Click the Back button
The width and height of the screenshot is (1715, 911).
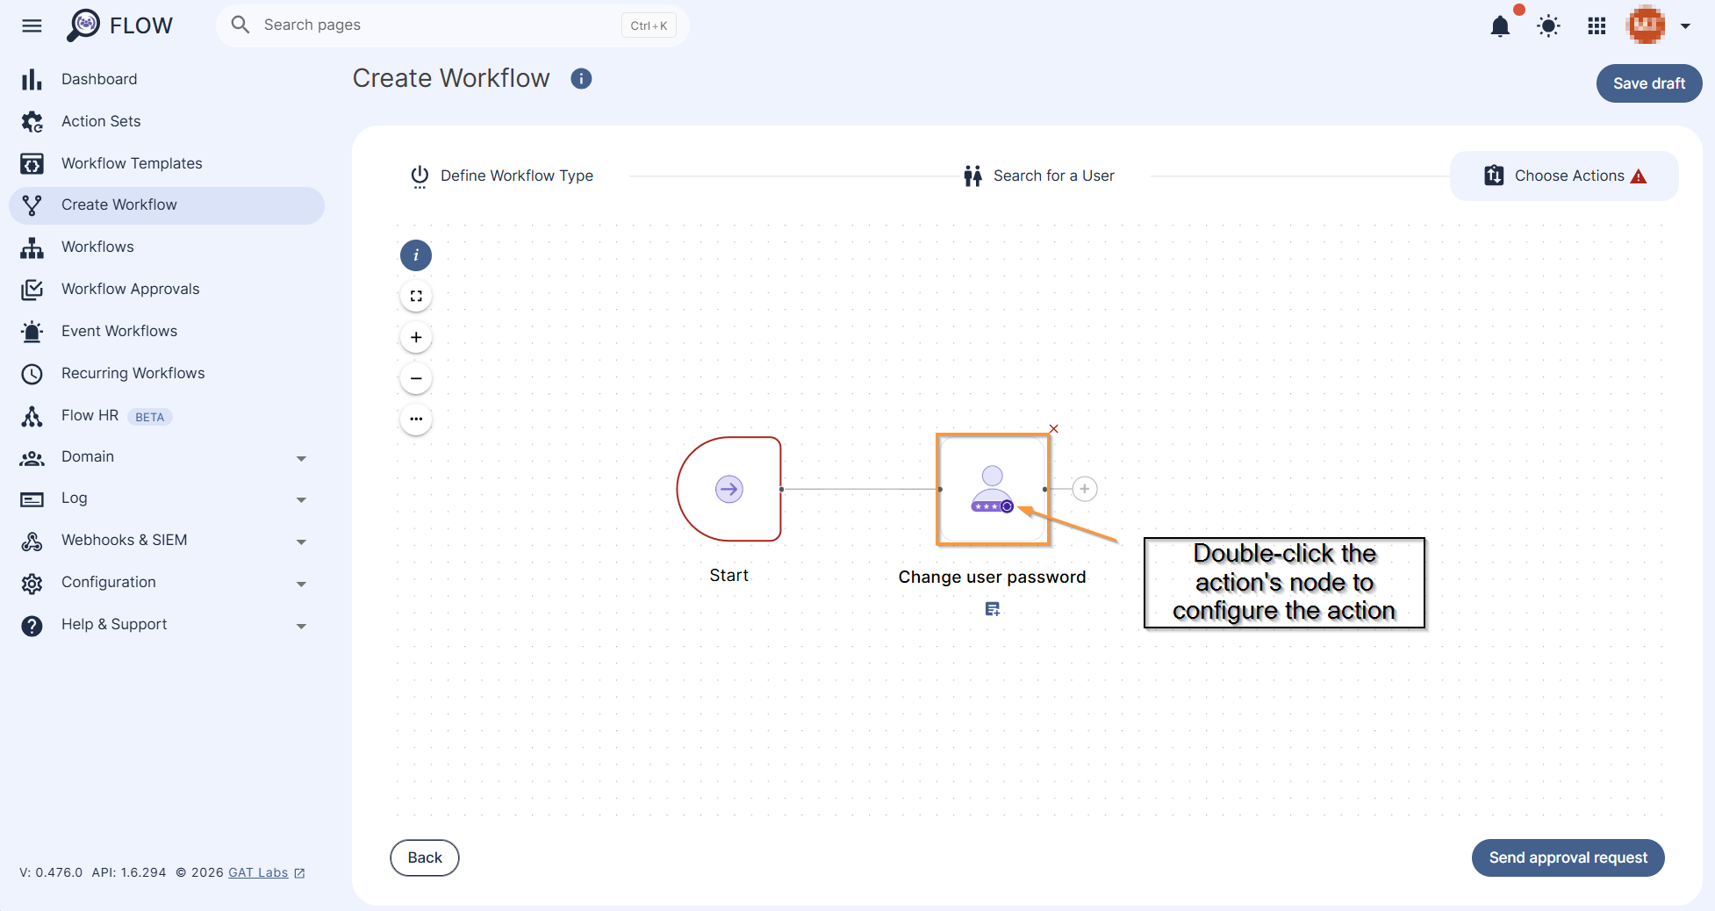pyautogui.click(x=425, y=857)
